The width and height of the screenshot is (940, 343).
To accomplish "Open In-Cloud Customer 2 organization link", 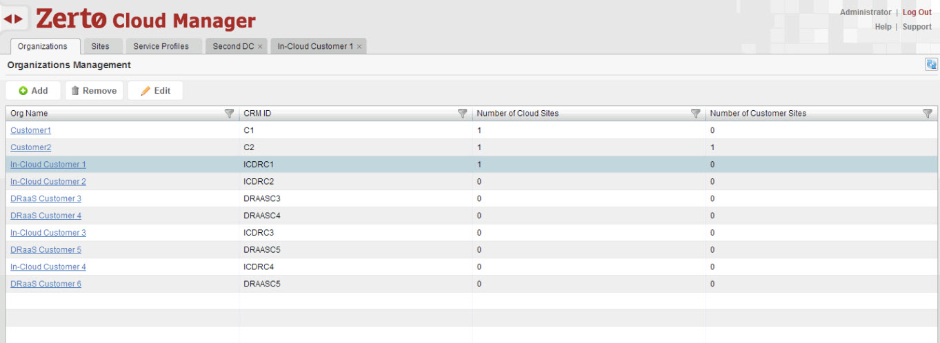I will point(48,182).
